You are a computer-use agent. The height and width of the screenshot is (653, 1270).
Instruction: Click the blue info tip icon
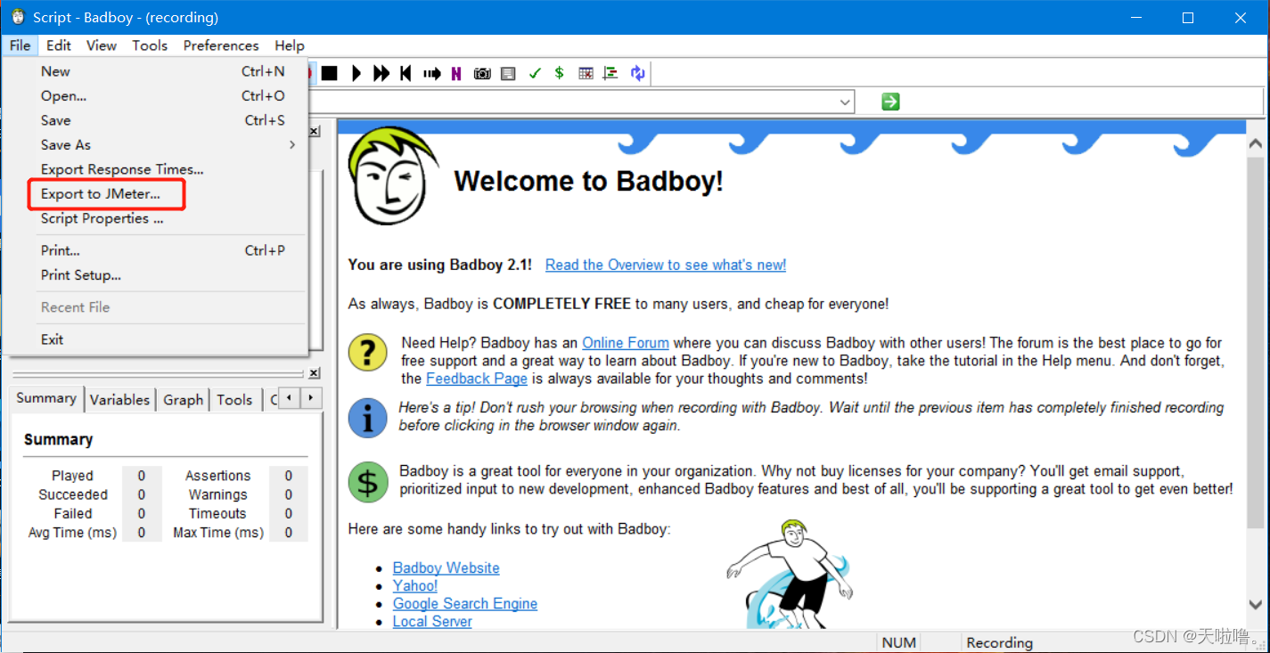[x=367, y=417]
